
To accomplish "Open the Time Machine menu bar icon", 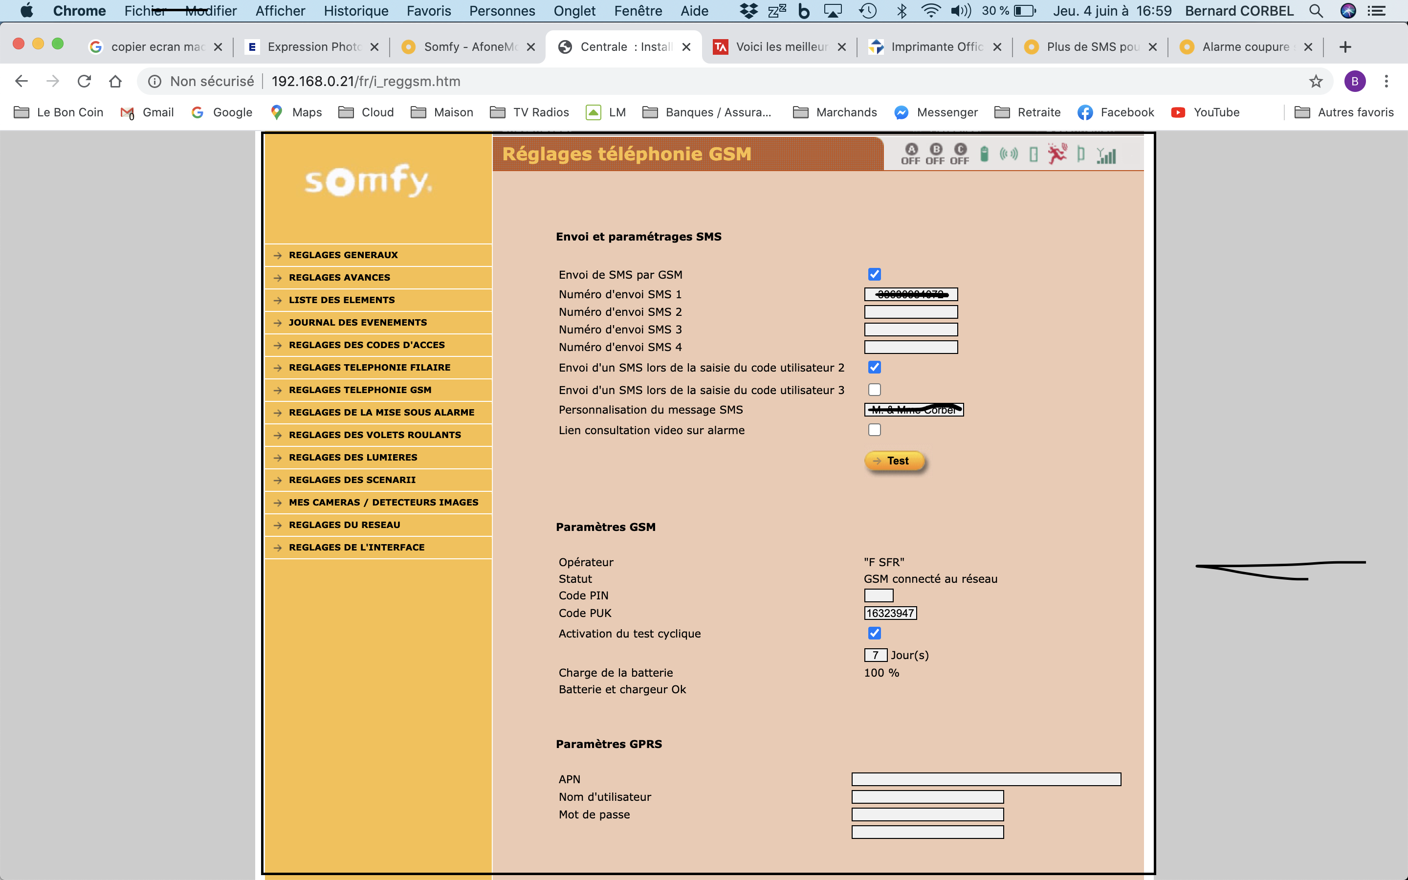I will tap(867, 11).
